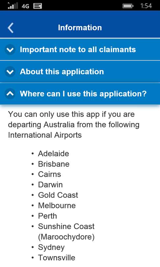Viewport: 160px width, 267px height.
Task: Tap the Information page title
Action: (x=80, y=28)
